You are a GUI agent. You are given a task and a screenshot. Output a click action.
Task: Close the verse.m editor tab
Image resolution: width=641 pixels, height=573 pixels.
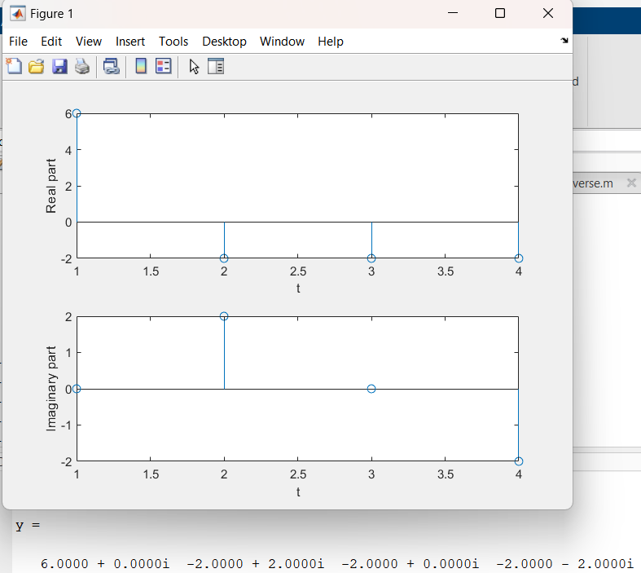631,183
